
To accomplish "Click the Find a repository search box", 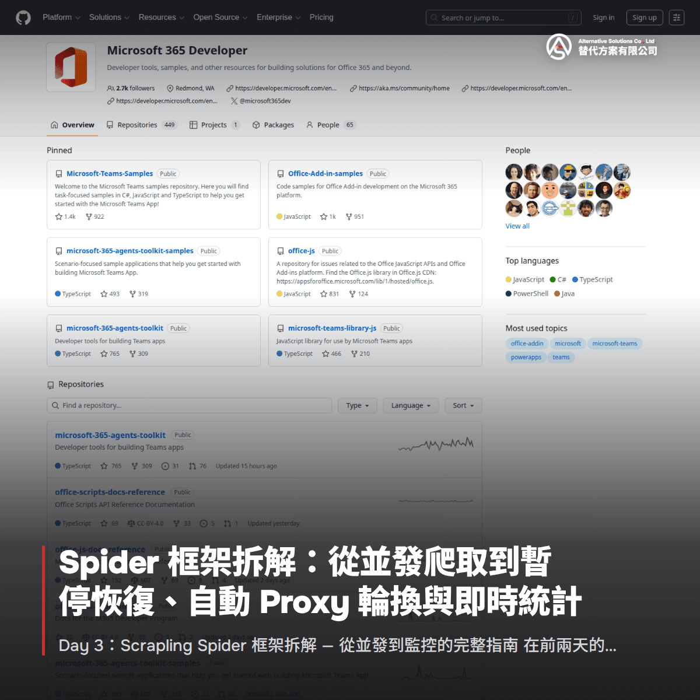I will point(189,405).
